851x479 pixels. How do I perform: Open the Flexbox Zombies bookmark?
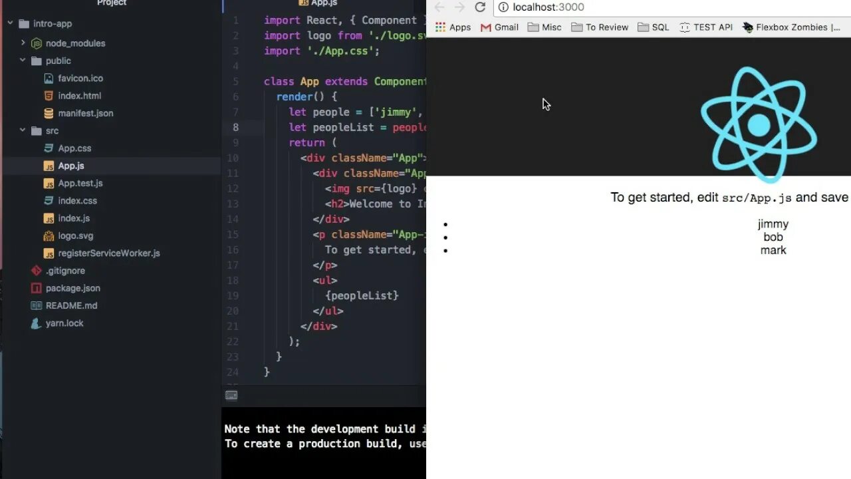792,27
